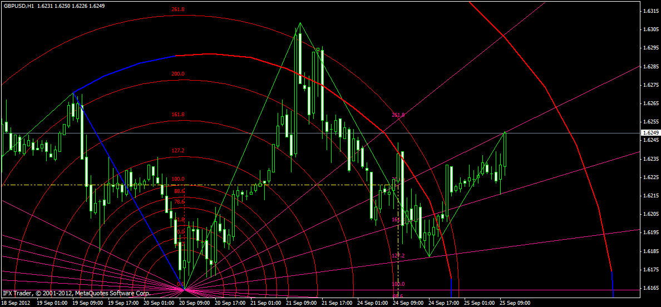Click price axis value 1.6315

pyautogui.click(x=650, y=11)
